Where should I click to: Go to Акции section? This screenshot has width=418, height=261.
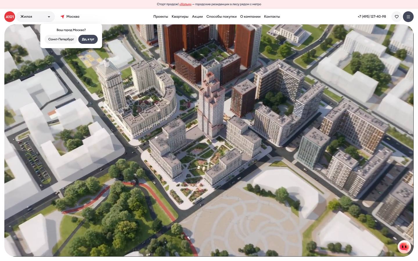point(197,17)
